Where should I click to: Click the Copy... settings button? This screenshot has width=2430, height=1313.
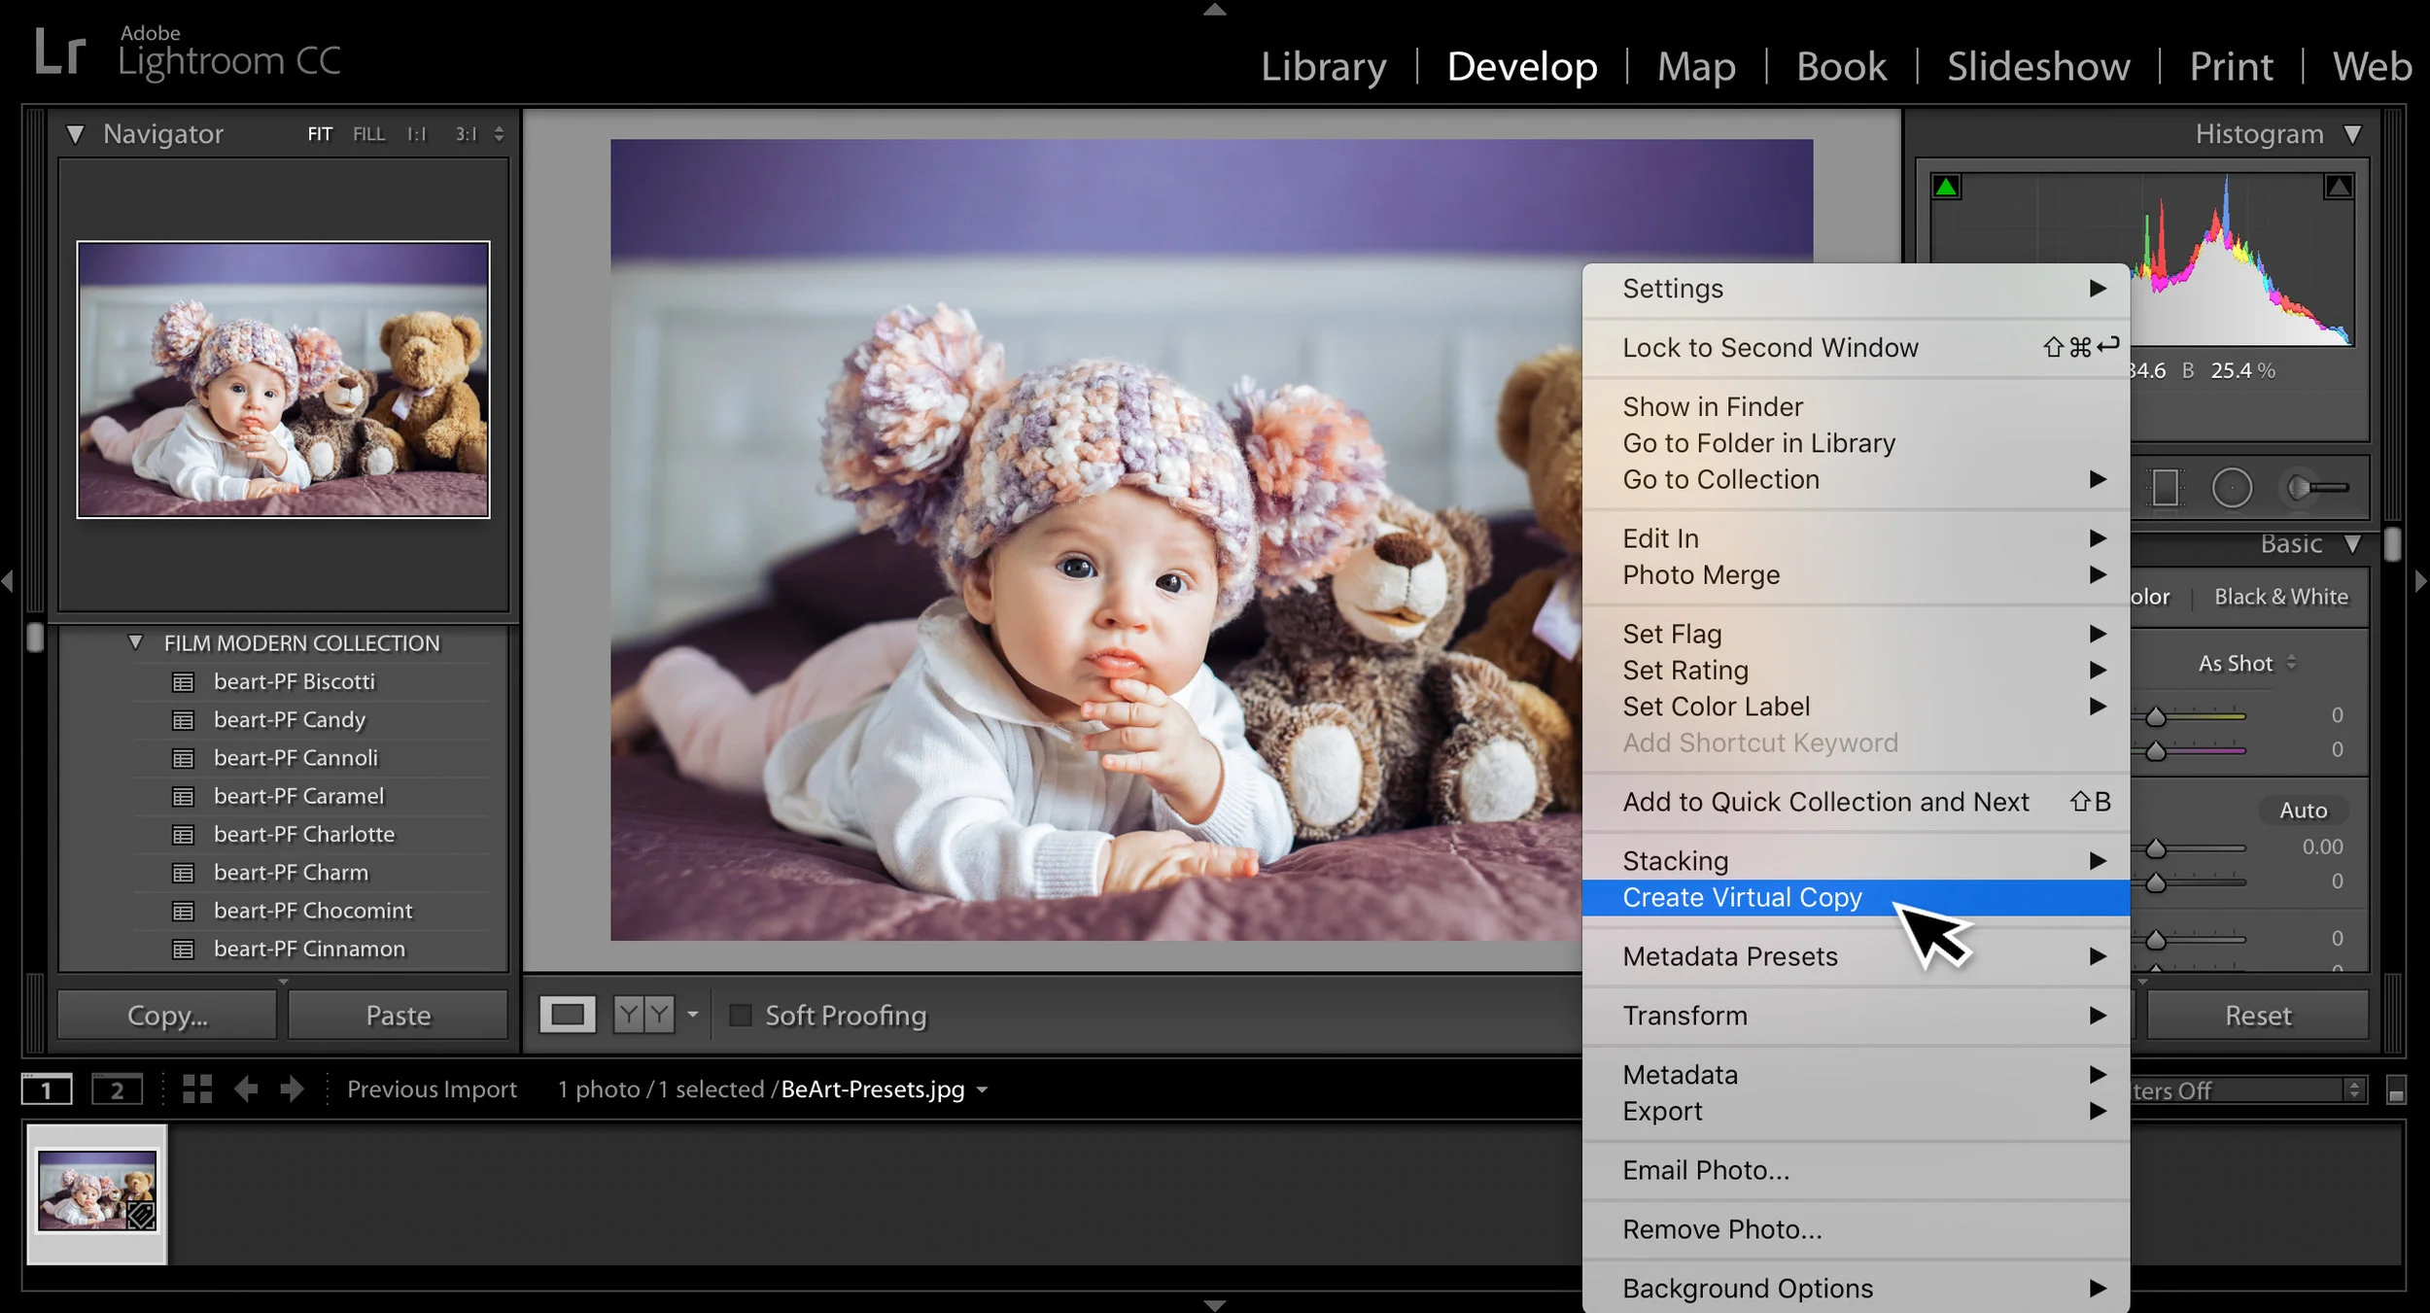167,1016
